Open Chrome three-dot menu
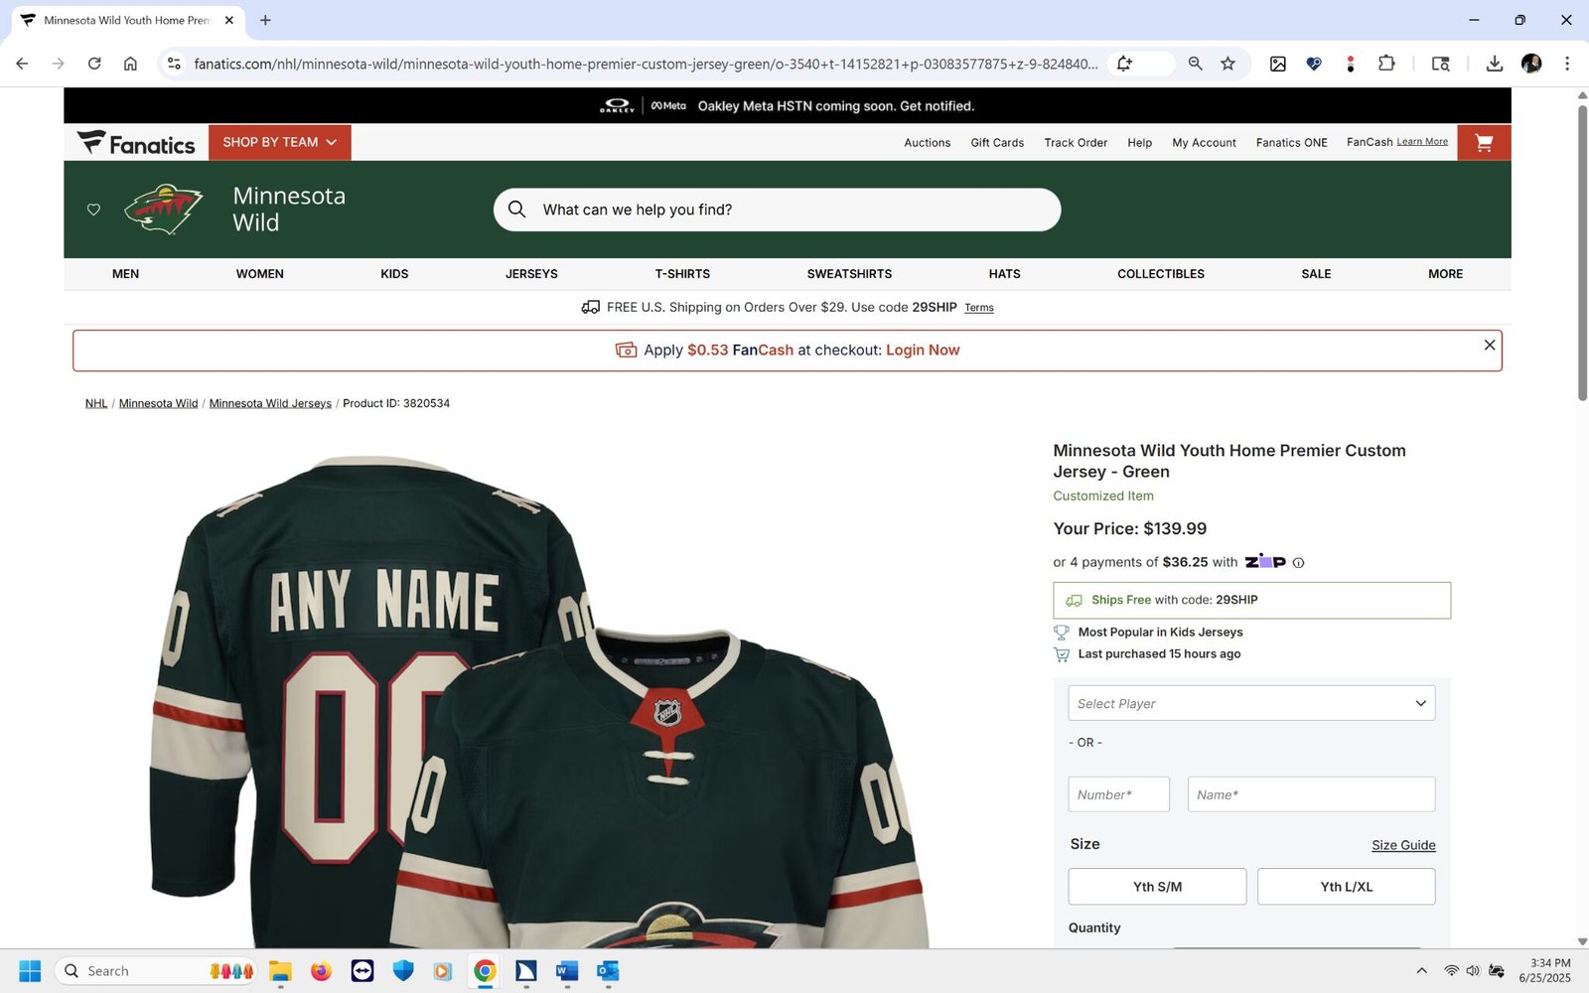Image resolution: width=1589 pixels, height=993 pixels. (x=1567, y=64)
